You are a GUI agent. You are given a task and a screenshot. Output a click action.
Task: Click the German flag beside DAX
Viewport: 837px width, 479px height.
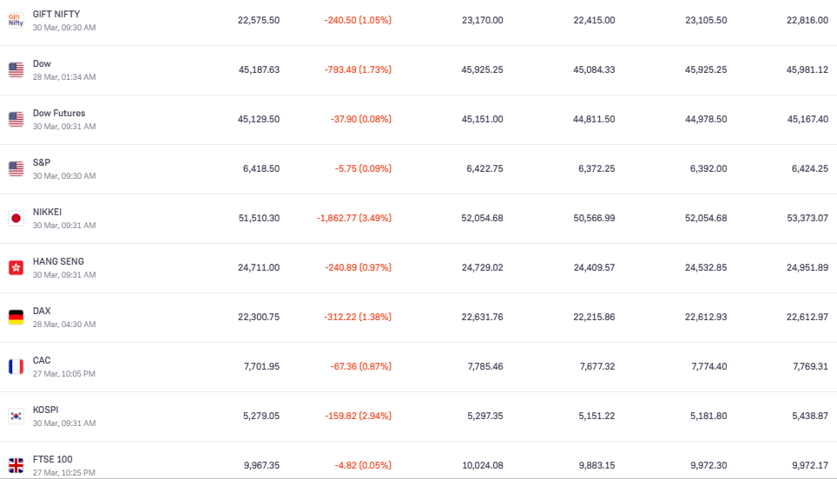tap(16, 317)
